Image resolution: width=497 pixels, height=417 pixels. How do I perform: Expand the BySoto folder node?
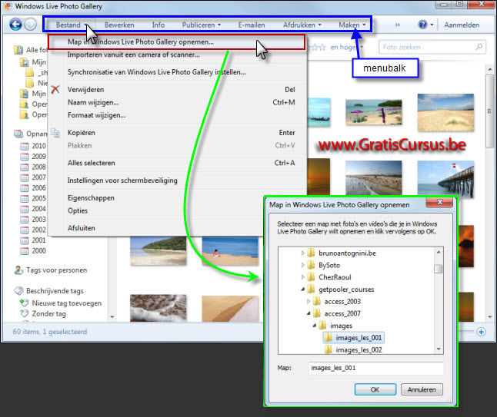tap(302, 265)
